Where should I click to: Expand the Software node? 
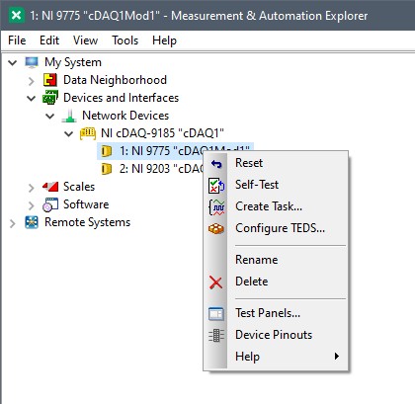(32, 205)
